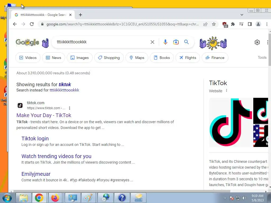
Task: Open the Chrome profile avatar
Action: click(258, 24)
